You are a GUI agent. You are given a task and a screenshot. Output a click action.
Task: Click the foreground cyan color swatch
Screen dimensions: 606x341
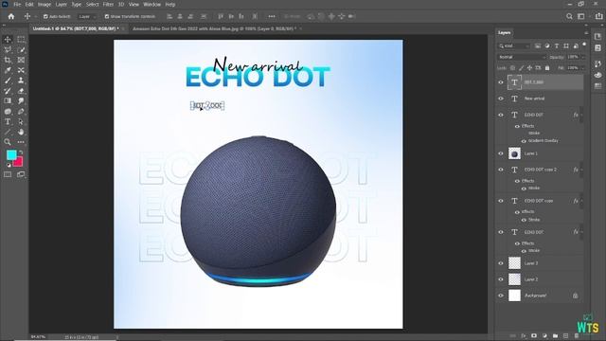[11, 154]
